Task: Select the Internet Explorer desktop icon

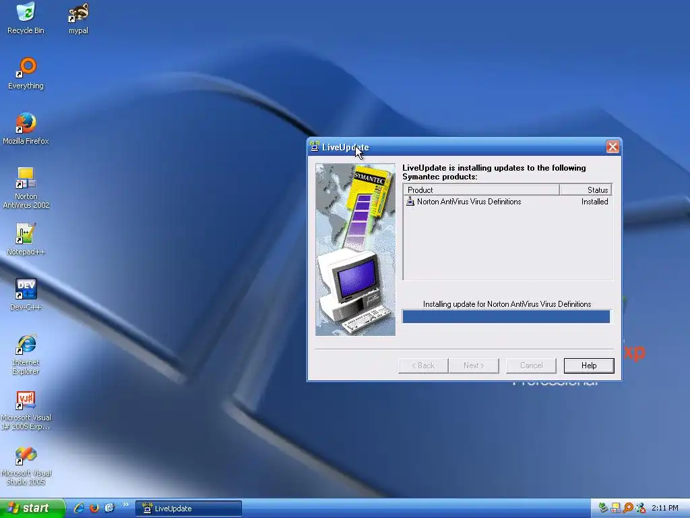Action: point(26,354)
